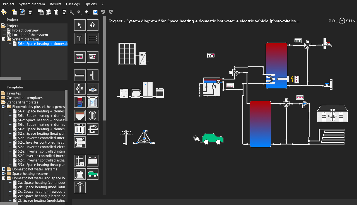Select the text tool in component palette
The image size is (357, 205).
(80, 38)
